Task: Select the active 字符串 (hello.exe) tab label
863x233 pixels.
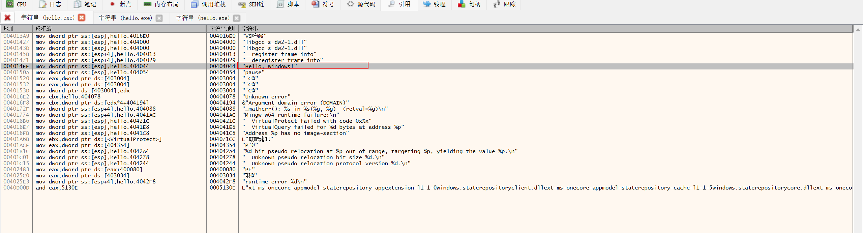Action: tap(48, 18)
